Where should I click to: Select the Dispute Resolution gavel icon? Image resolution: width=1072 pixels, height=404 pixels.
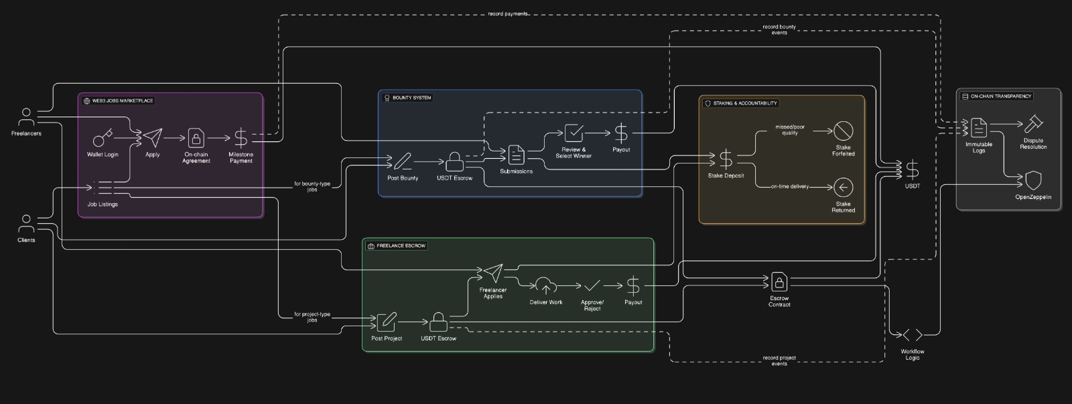(x=1033, y=125)
